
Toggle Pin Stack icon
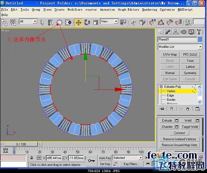click(x=162, y=109)
